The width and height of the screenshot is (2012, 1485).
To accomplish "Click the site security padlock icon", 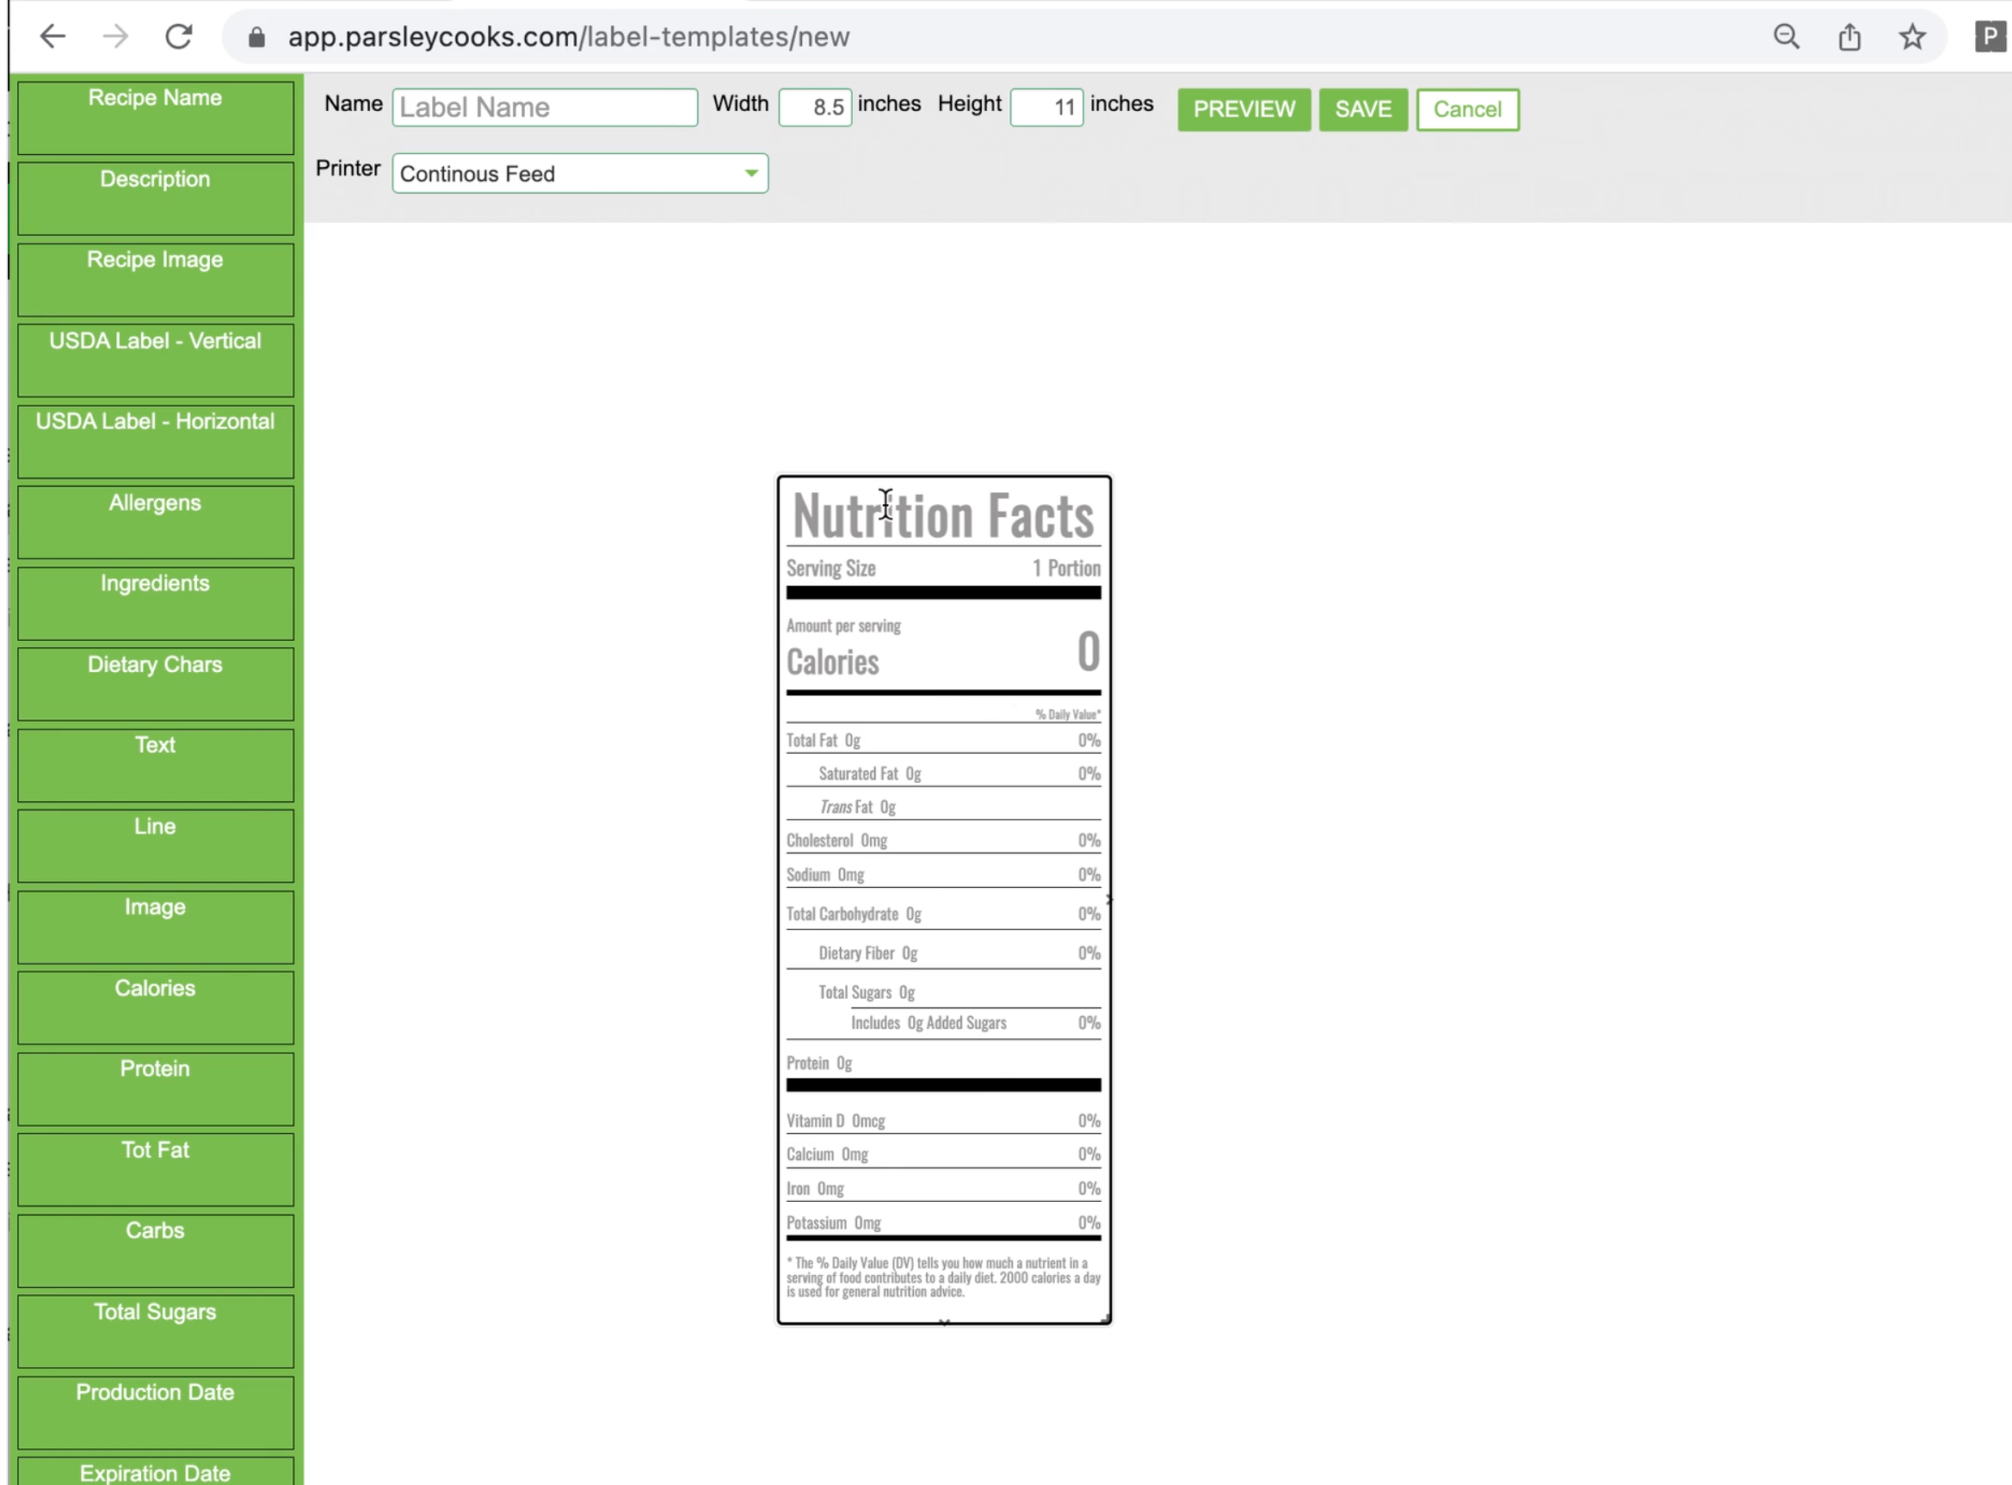I will [x=256, y=36].
